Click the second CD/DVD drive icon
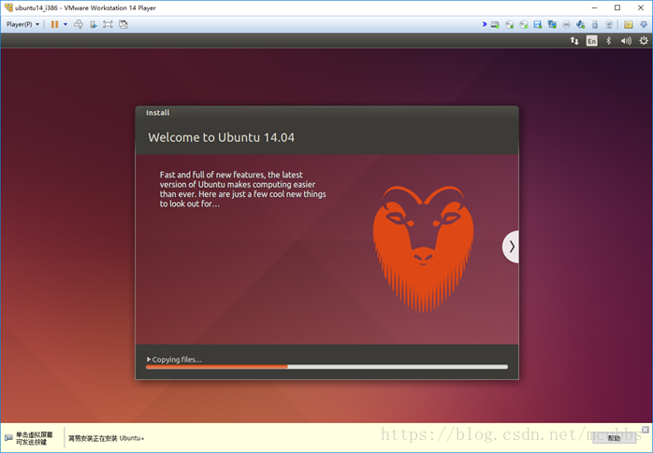The width and height of the screenshot is (653, 453). click(524, 24)
